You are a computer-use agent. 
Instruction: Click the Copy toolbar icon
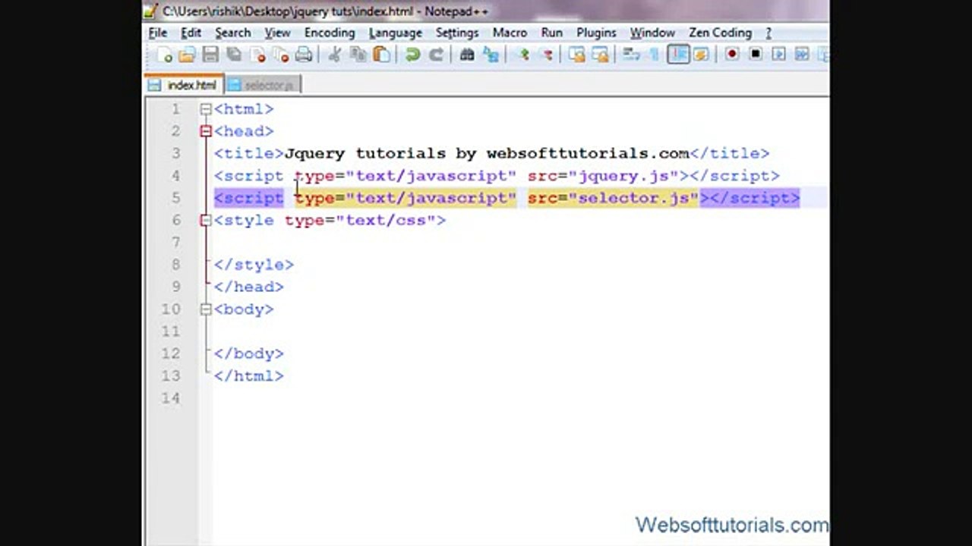tap(358, 55)
